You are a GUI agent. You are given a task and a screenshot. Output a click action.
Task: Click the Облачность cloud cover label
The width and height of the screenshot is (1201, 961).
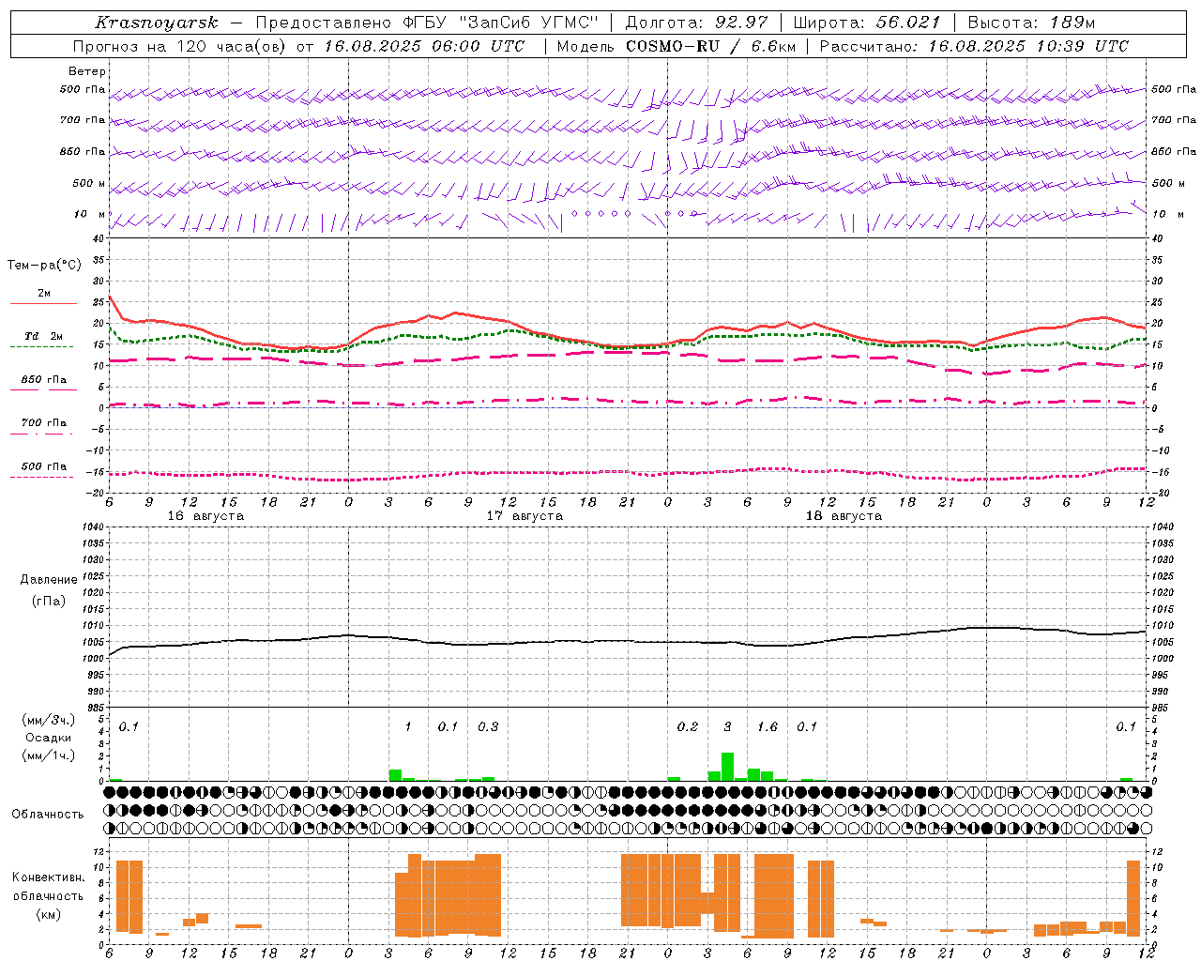[x=48, y=815]
